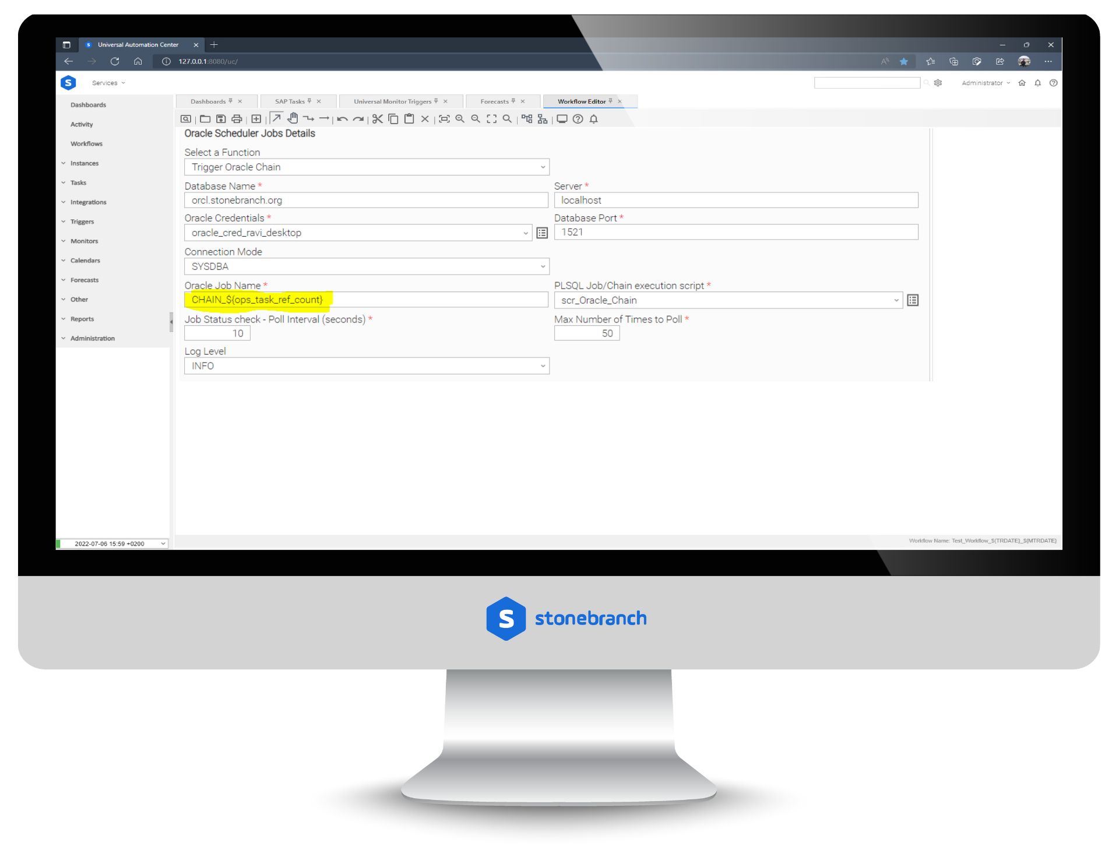Screen dimensions: 1119x860
Task: Click the Database Port input field
Action: pos(734,232)
